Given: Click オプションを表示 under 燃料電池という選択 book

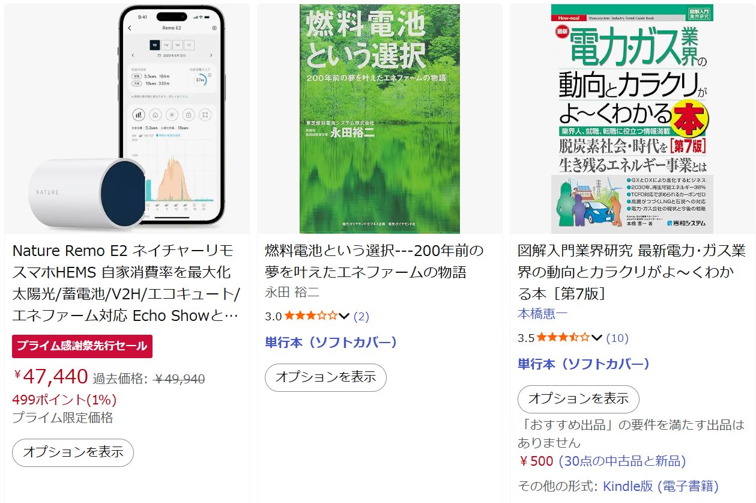Looking at the screenshot, I should tap(325, 377).
